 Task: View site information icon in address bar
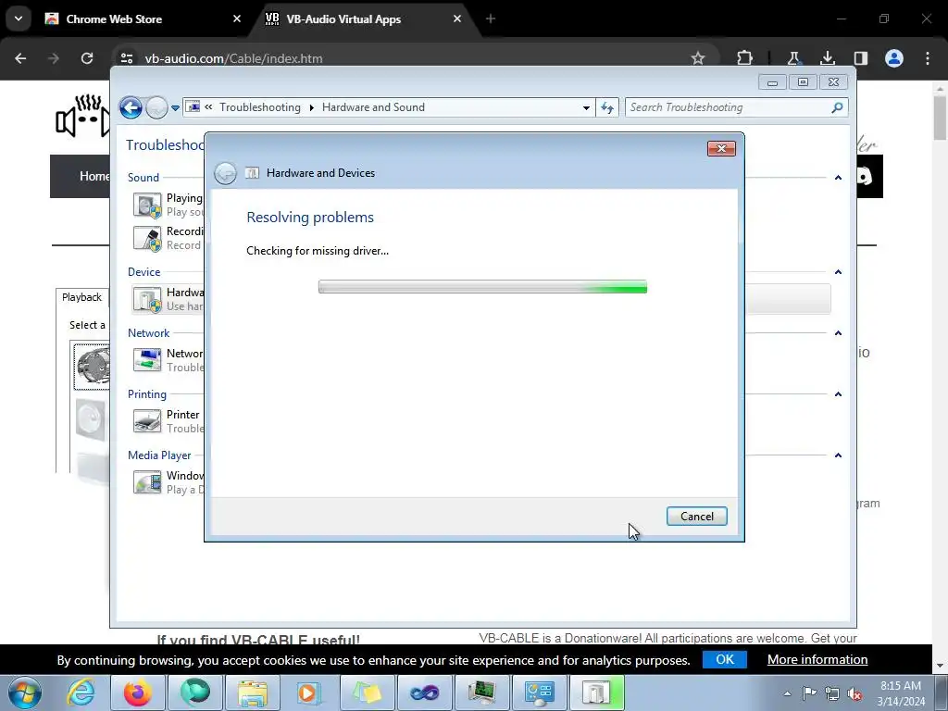[126, 58]
